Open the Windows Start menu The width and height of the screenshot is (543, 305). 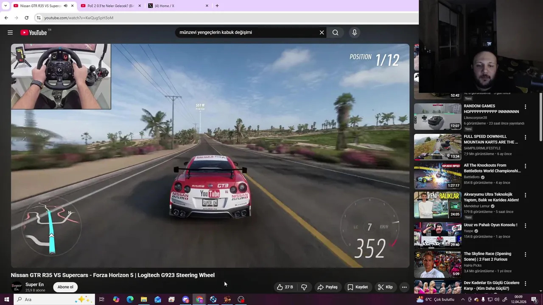(6, 299)
